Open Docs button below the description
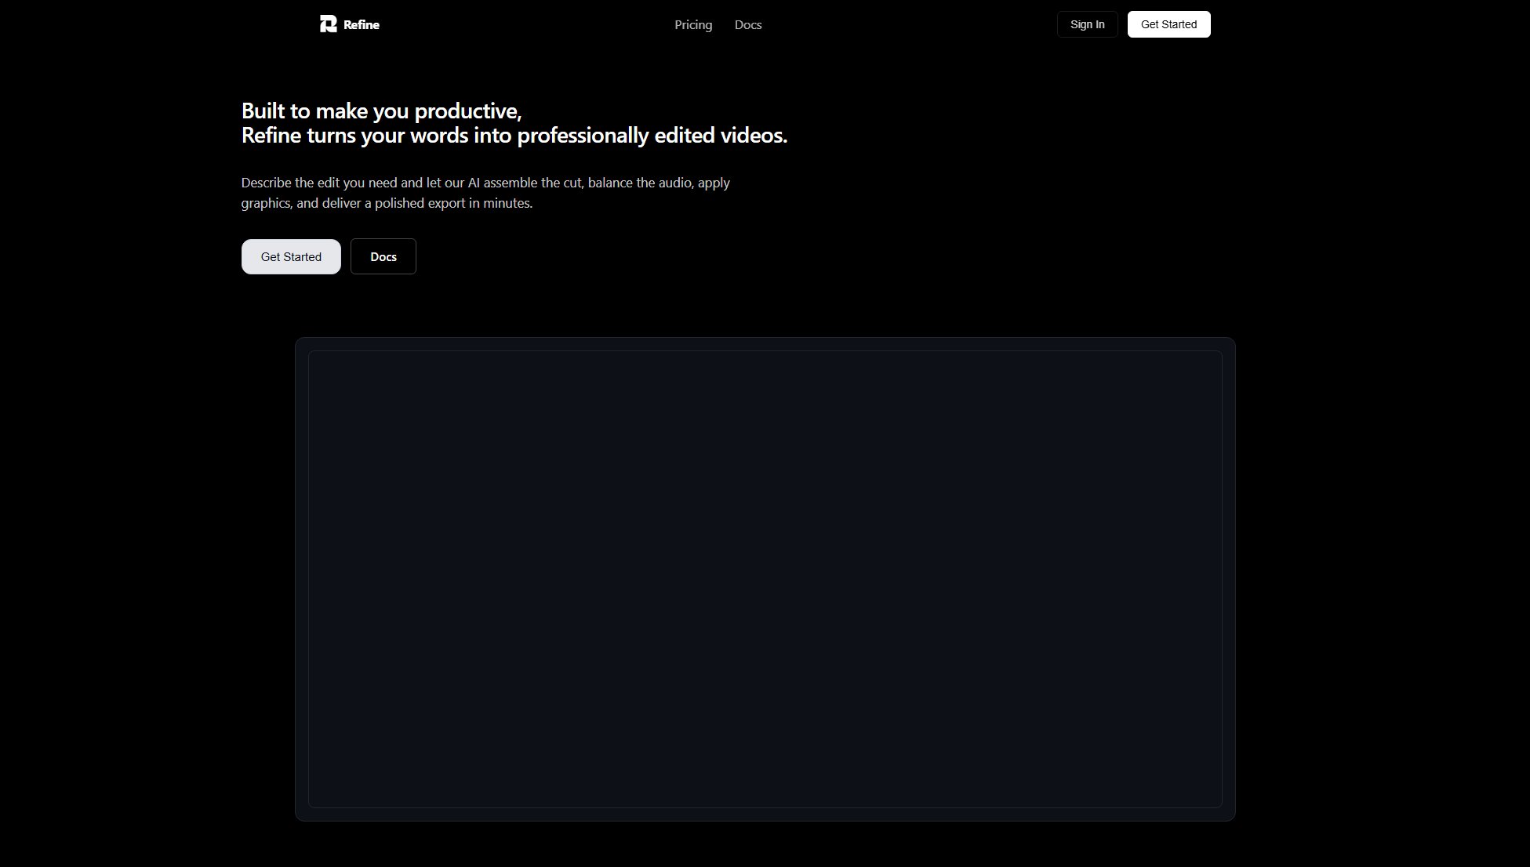This screenshot has height=867, width=1530. (x=383, y=256)
